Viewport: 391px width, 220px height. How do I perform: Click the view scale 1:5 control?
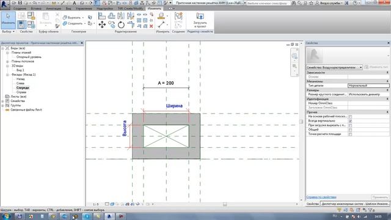click(95, 204)
